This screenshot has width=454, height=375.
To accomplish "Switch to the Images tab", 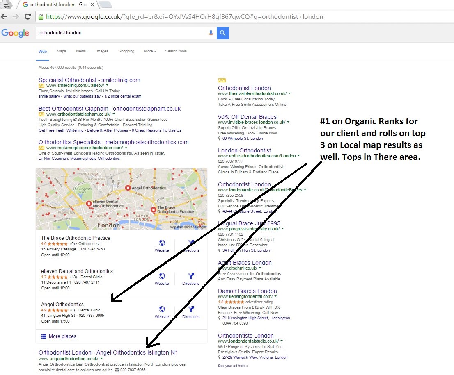I will (x=102, y=51).
